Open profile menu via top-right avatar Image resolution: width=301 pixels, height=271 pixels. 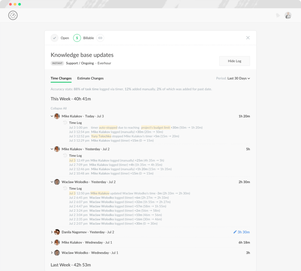(288, 15)
